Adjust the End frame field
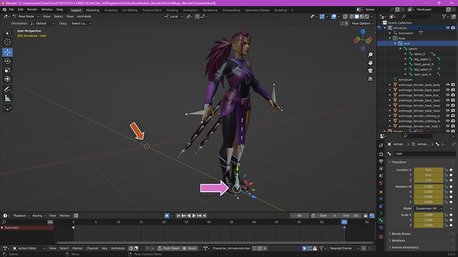The height and width of the screenshot is (257, 458). (x=351, y=215)
